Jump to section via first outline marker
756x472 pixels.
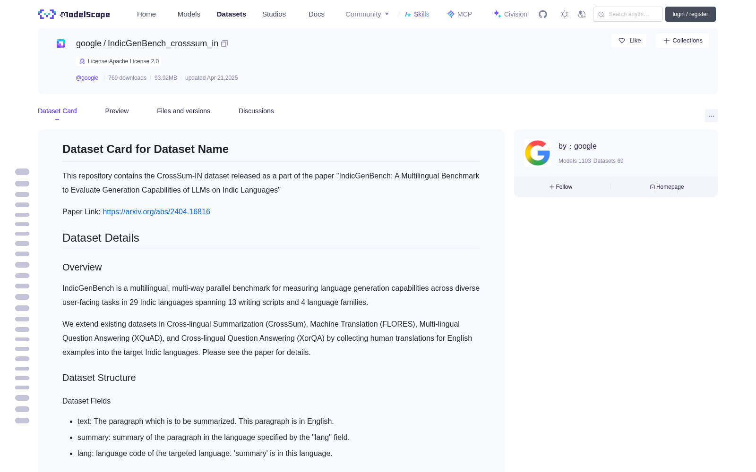(x=22, y=172)
